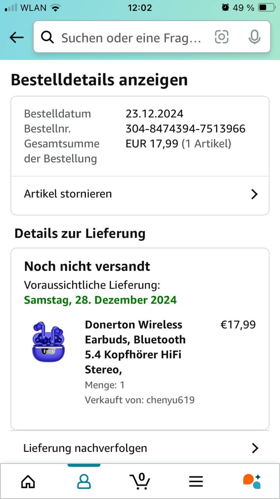The image size is (280, 499).
Task: Open the hamburger menu tab
Action: click(x=196, y=482)
